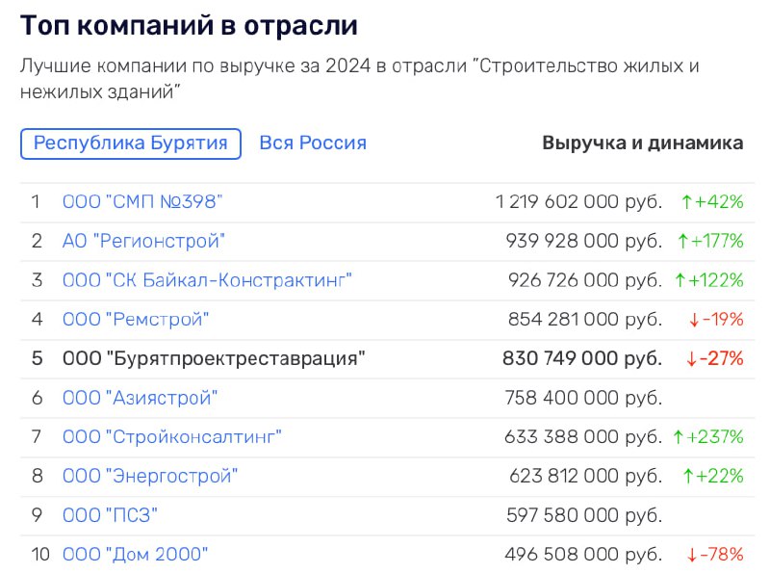Open ООО "СК Байкал-Констрактинг" link
The image size is (770, 573).
coord(207,280)
